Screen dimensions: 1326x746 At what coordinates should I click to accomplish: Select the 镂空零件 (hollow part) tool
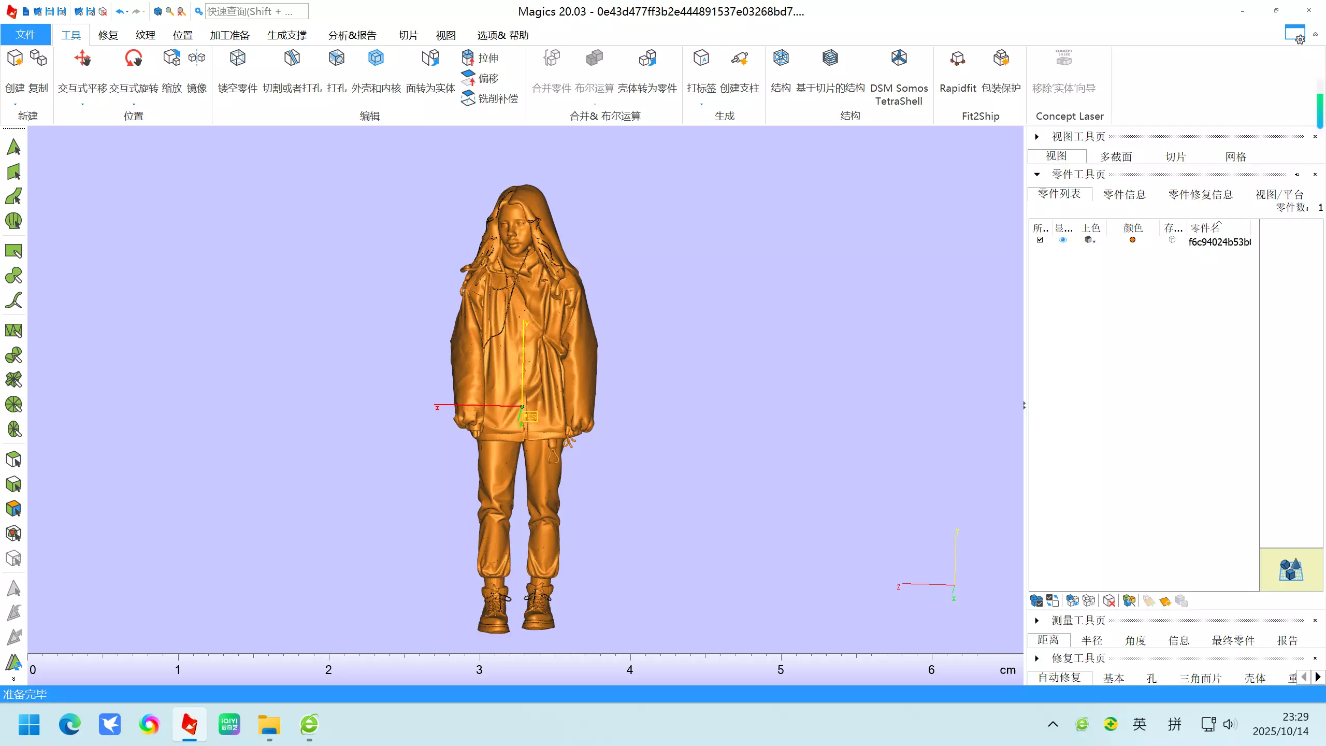click(x=237, y=59)
